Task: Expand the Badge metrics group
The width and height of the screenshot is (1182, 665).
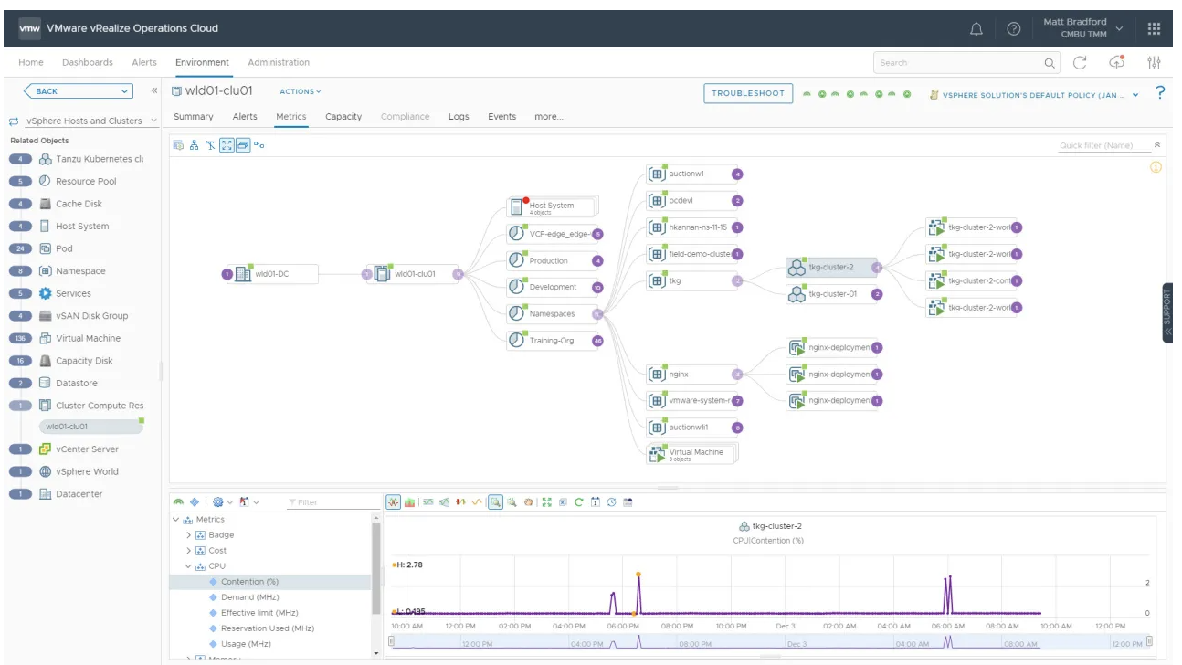Action: click(189, 535)
